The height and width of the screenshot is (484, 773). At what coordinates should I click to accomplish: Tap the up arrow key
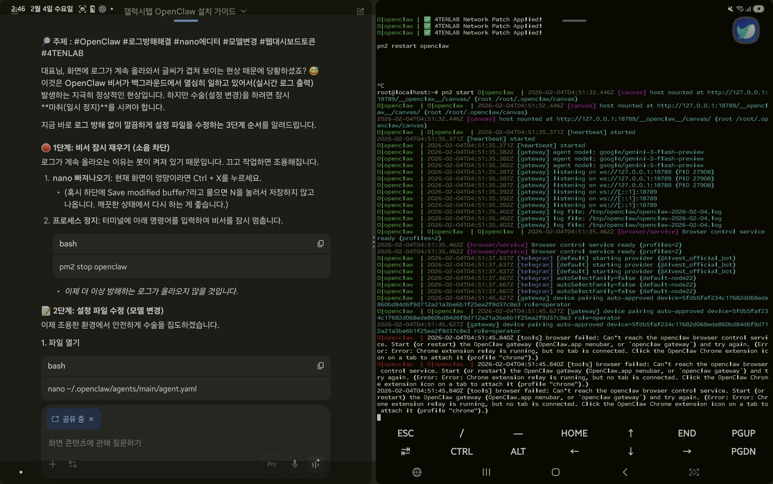630,433
